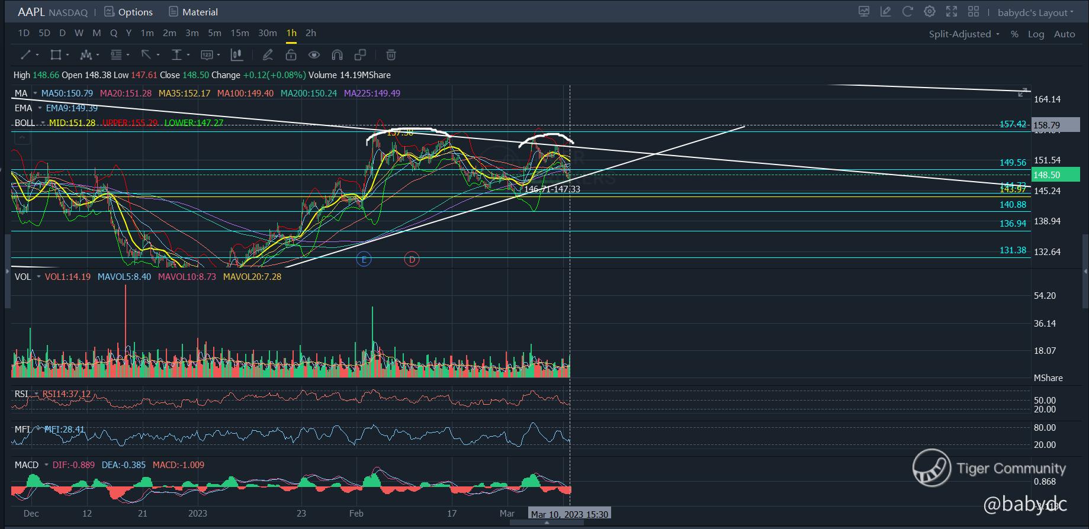Open the VOL indicator dropdown
The width and height of the screenshot is (1089, 529).
tap(39, 276)
